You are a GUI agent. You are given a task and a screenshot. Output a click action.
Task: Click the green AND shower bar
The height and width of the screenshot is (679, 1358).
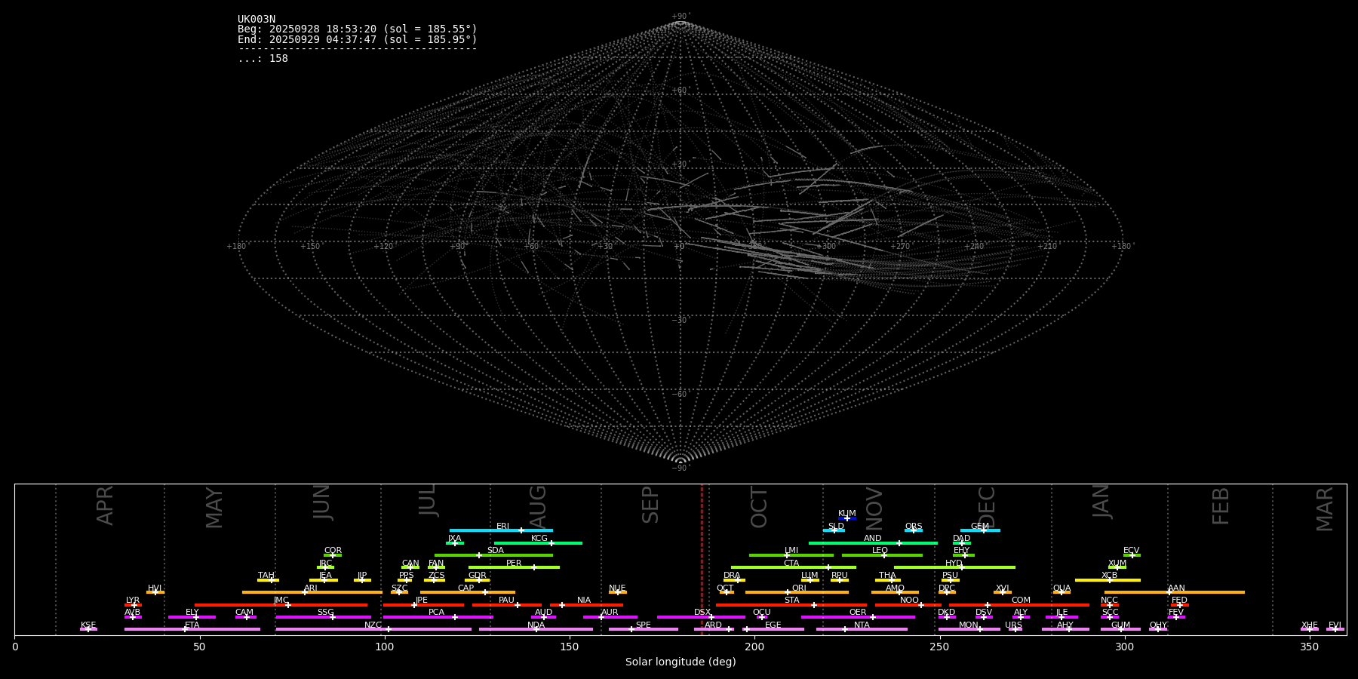coord(873,542)
